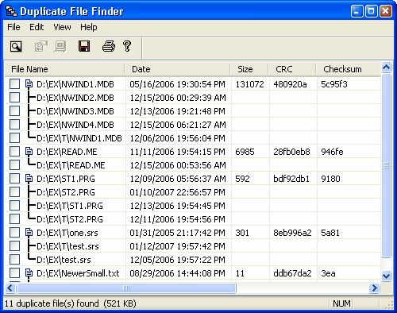This screenshot has width=397, height=313.
Task: Click the D:\EX\T\one.srs group node icon
Action: 29,233
